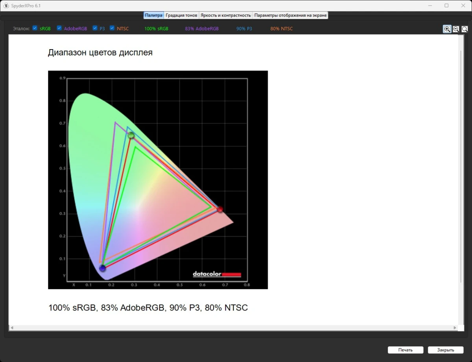Open the Яркость и контрастность tab
Image resolution: width=472 pixels, height=362 pixels.
(x=225, y=15)
